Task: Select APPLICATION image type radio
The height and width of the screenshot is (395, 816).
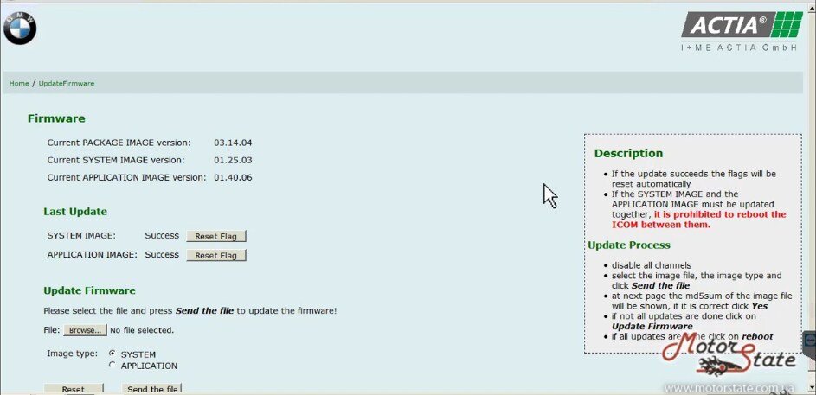Action: [112, 365]
